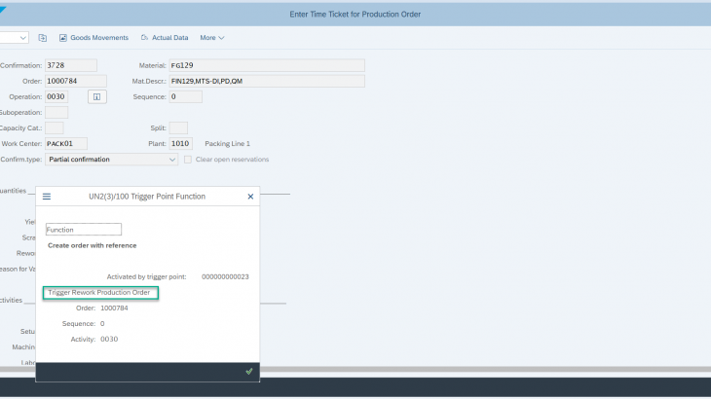Confirm dialog with green checkmark icon
Viewport: 711px width, 399px height.
click(249, 371)
